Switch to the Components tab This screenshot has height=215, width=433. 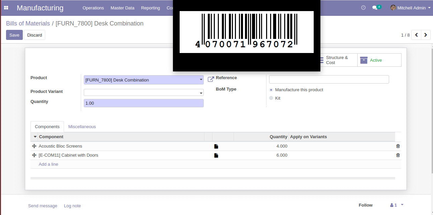[47, 127]
